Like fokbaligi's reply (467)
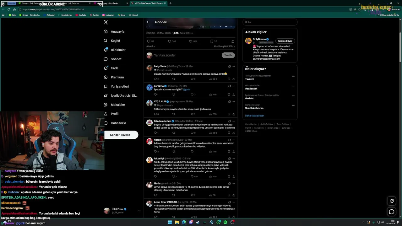The width and height of the screenshot is (402, 226). click(194, 176)
